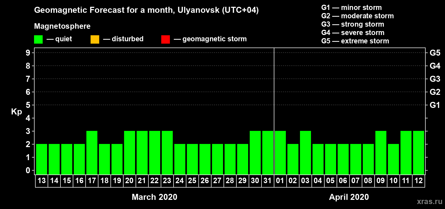Image resolution: width=445 pixels, height=209 pixels.
Task: Click date cell 07 in April
Action: coord(356,181)
